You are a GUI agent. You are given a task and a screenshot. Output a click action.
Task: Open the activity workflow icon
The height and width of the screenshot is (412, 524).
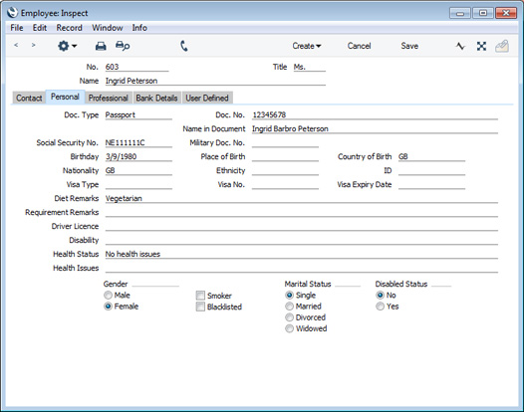coord(460,46)
